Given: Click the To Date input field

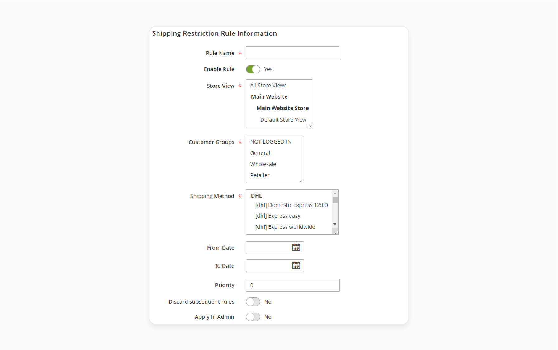Looking at the screenshot, I should point(275,266).
